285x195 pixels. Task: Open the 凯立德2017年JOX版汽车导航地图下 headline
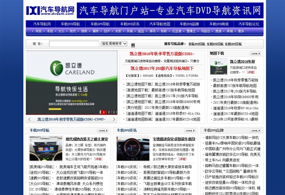tap(162, 68)
